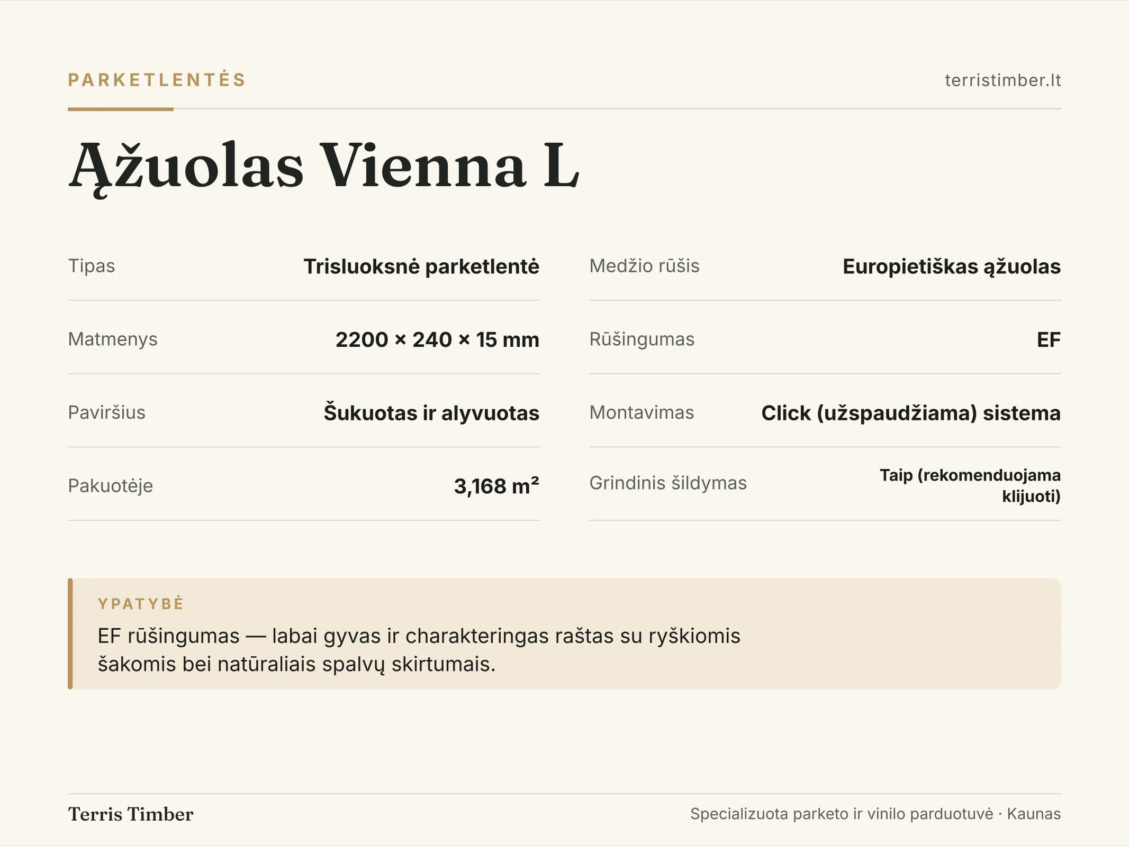This screenshot has height=846, width=1129.
Task: Click the Grindinis šildymas label
Action: coord(668,483)
